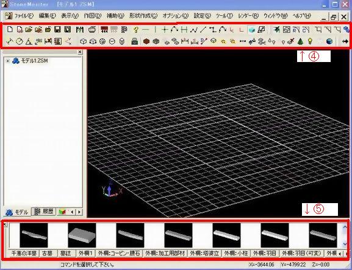Open the レンダー(R) menu
Screen dimensions: 352x270
click(x=248, y=16)
